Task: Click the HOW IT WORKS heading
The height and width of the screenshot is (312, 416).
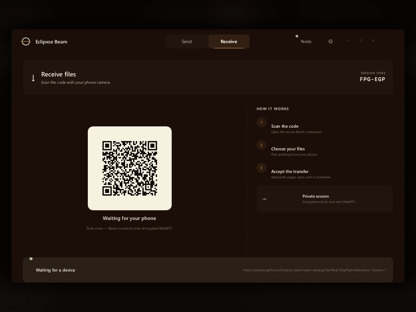Action: [273, 109]
